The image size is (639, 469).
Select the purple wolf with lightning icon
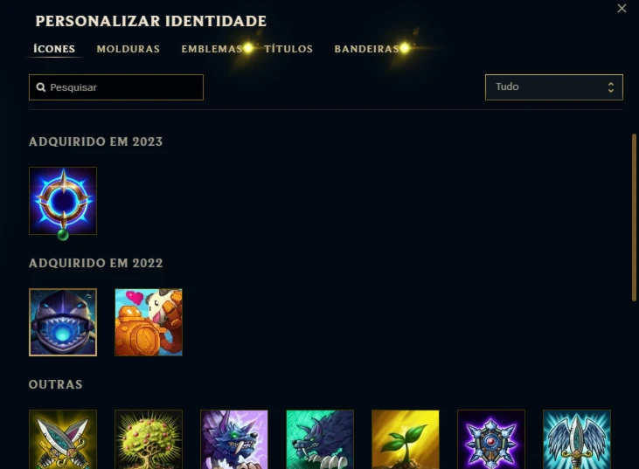[x=234, y=439]
